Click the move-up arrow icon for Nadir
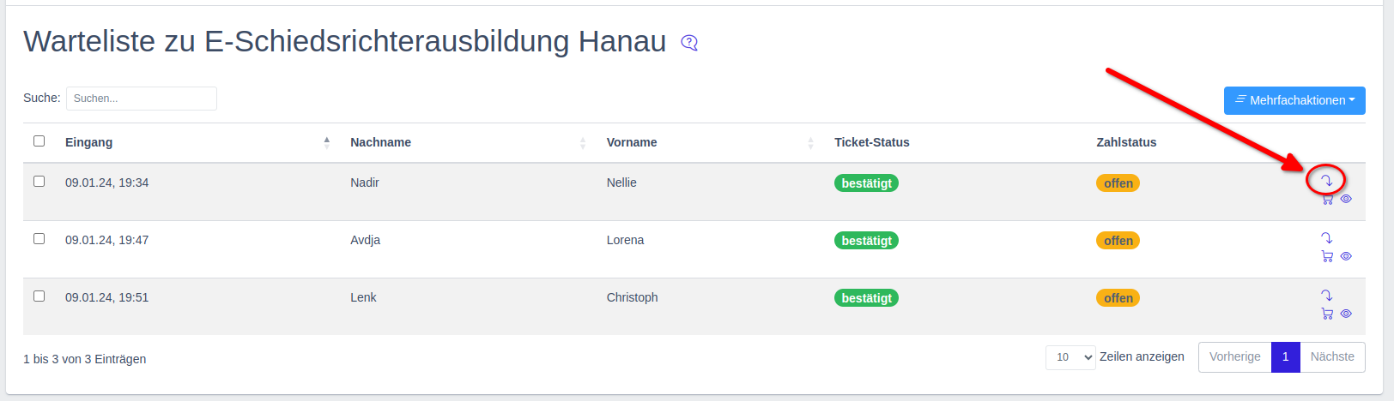 [x=1326, y=180]
